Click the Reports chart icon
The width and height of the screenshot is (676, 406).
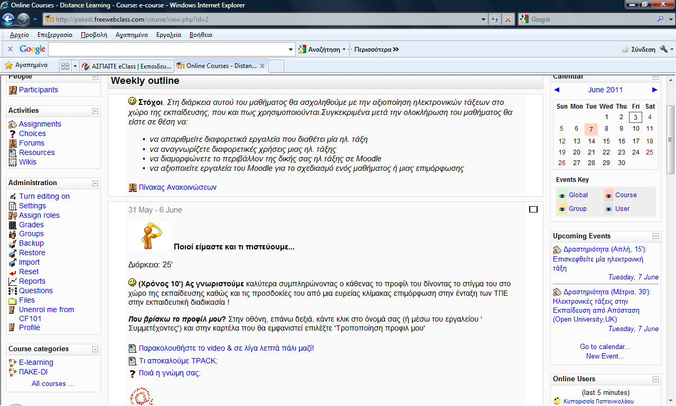point(13,281)
